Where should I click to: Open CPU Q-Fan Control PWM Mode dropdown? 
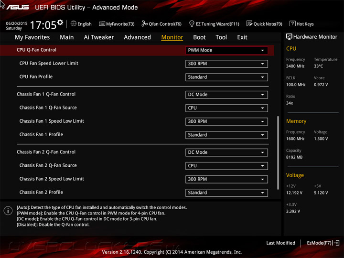pos(226,50)
